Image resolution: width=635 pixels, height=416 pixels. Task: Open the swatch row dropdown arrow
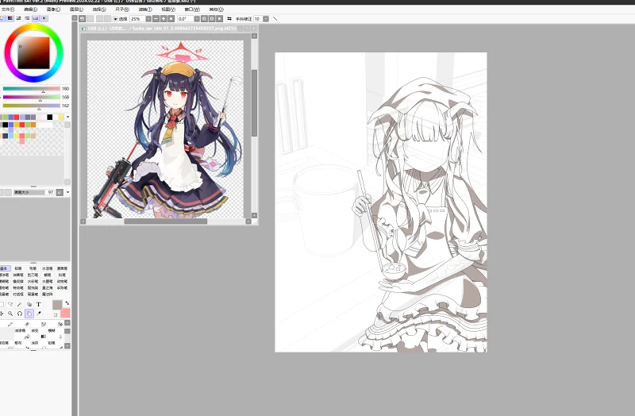click(67, 117)
